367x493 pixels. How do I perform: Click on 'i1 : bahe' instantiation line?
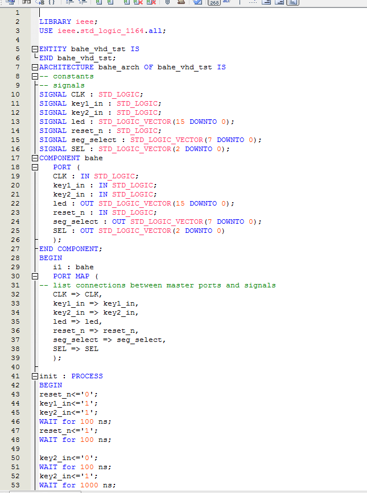click(73, 268)
